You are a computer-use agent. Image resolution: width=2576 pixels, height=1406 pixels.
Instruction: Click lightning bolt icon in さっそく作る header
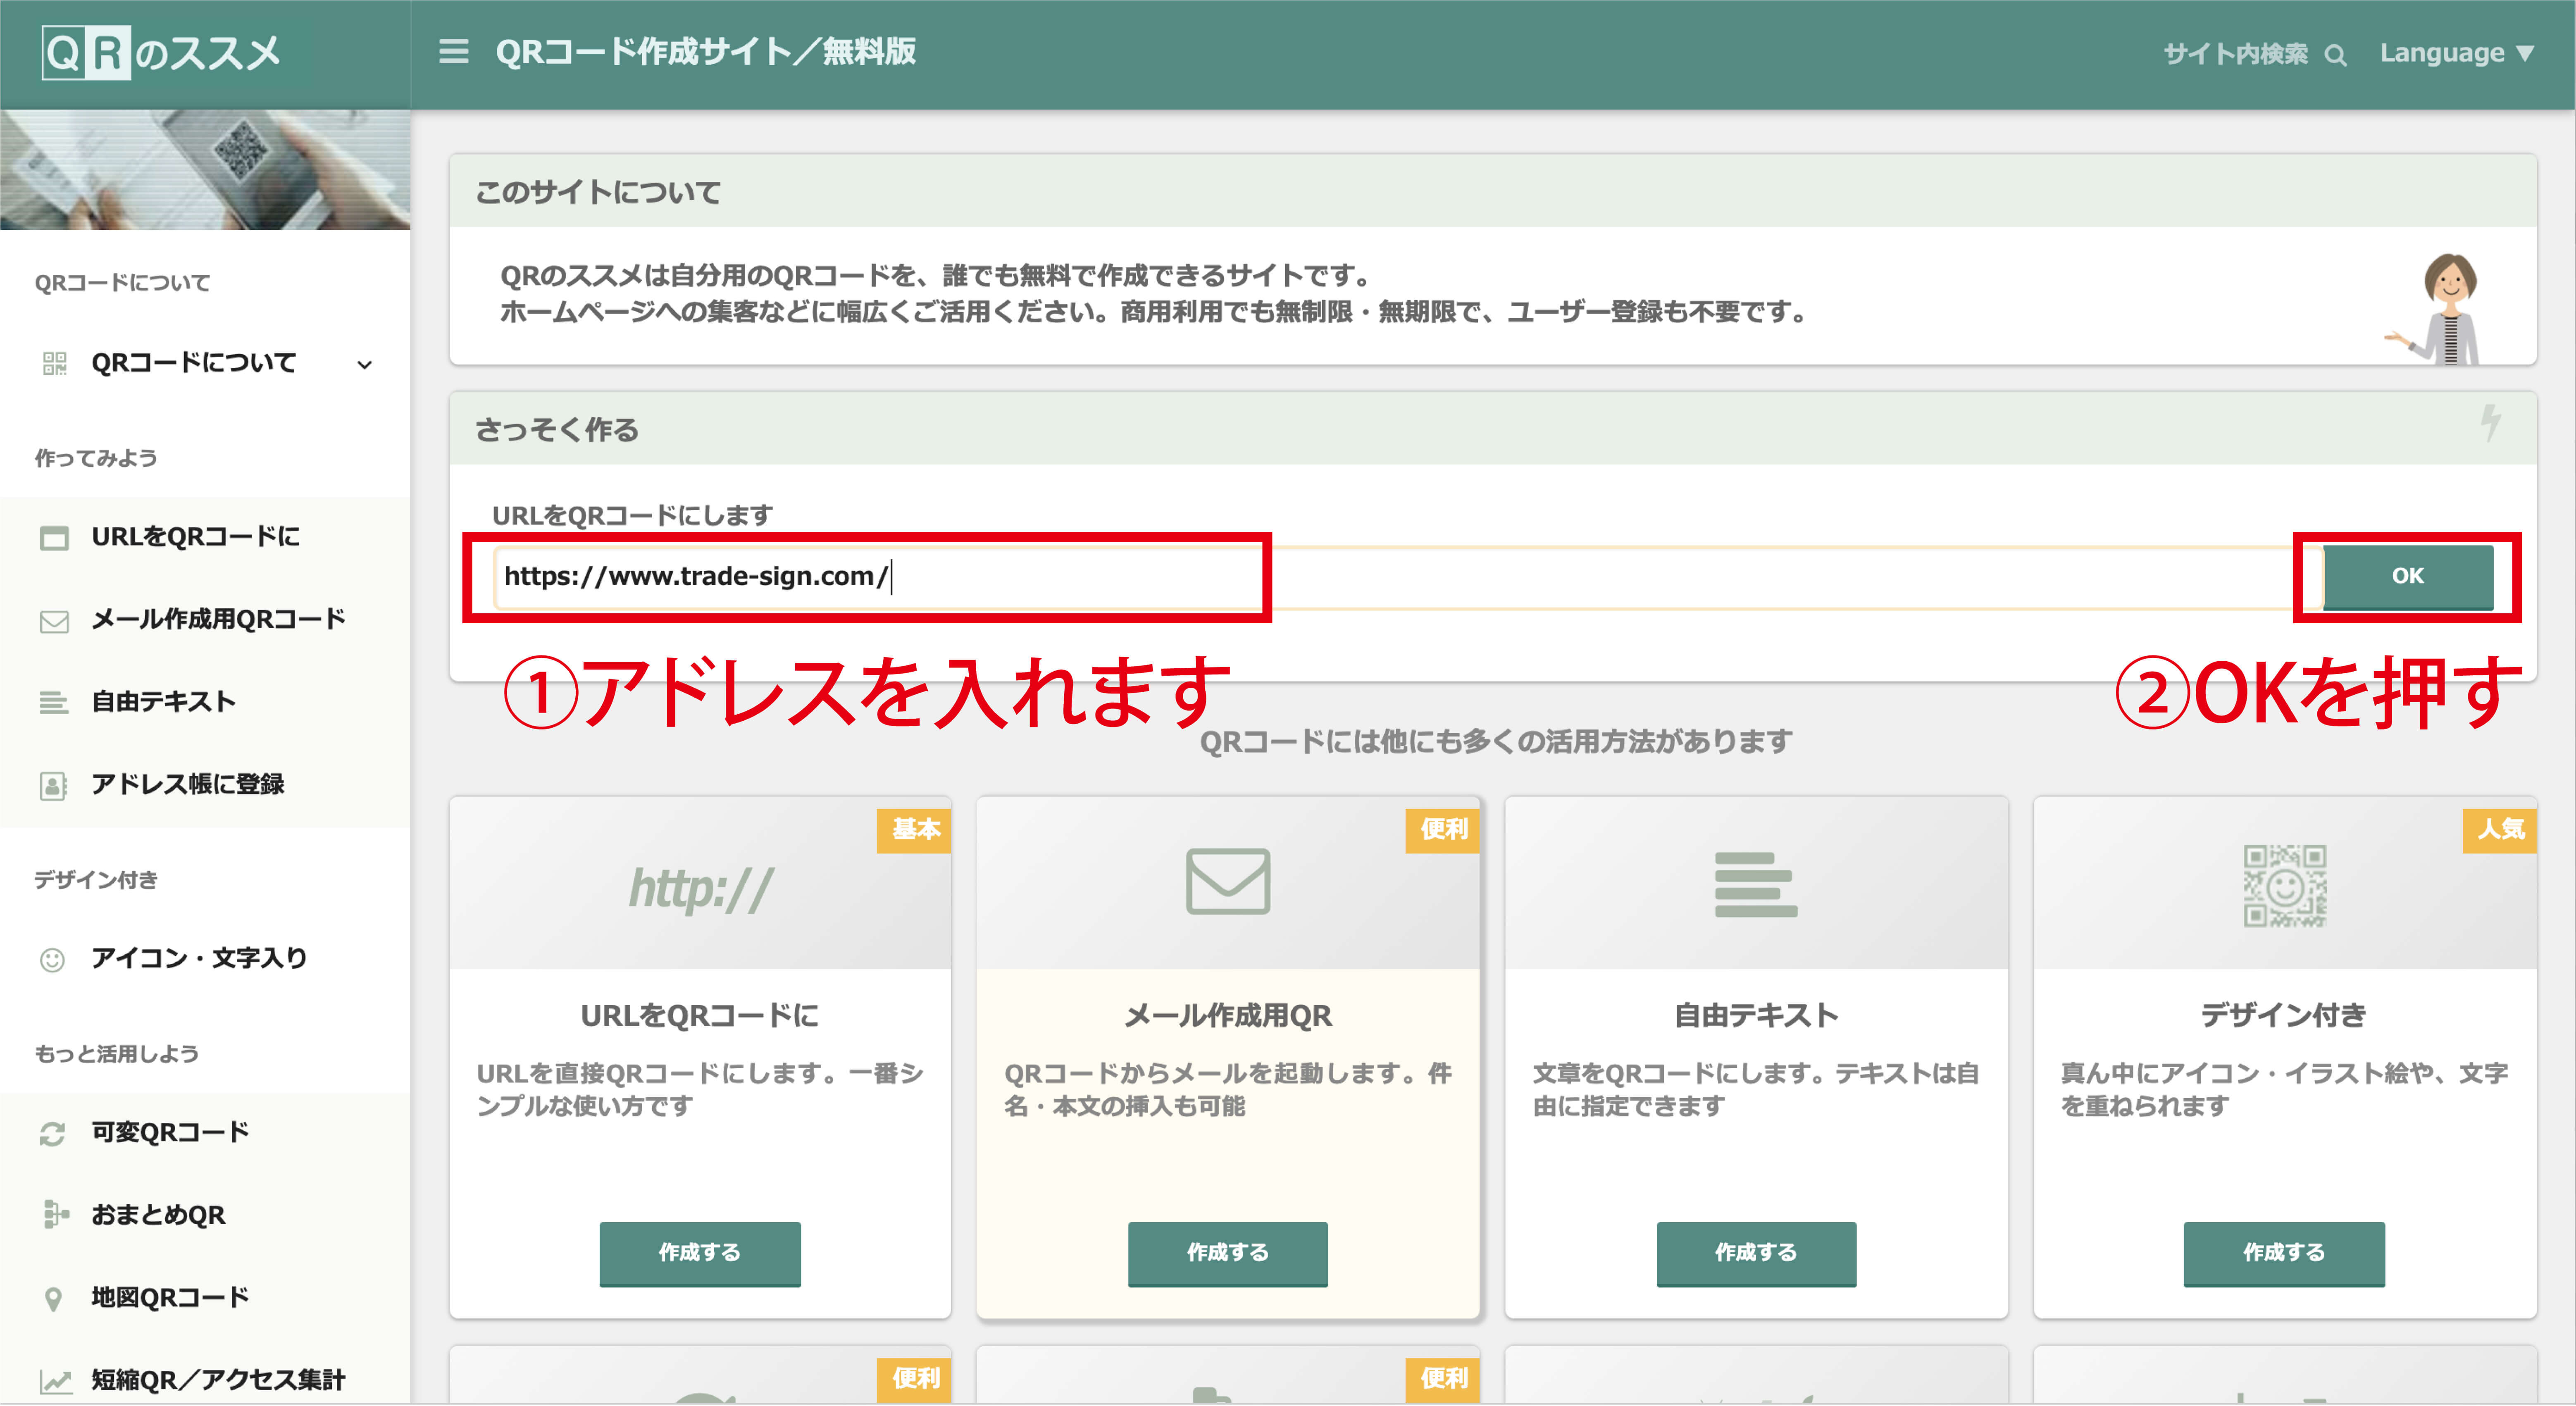tap(2491, 423)
